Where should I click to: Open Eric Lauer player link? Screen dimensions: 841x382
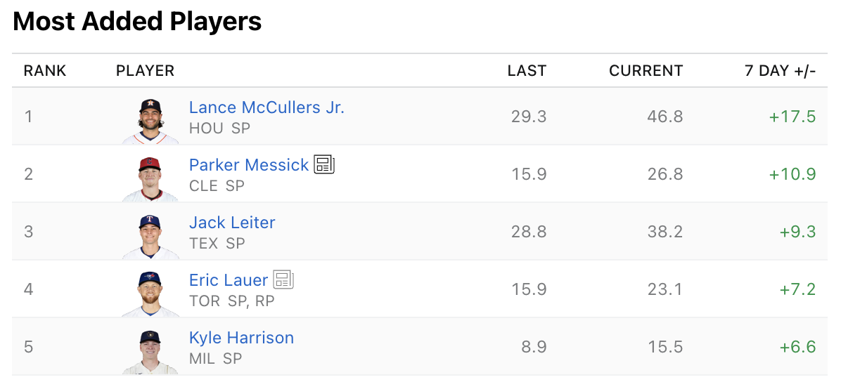click(x=229, y=280)
